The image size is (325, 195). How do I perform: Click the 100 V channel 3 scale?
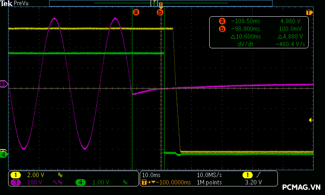click(x=35, y=182)
